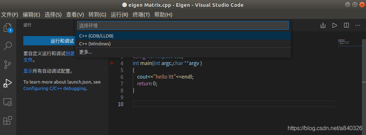Open the Source Control view icon
This screenshot has height=135, width=366.
(x=8, y=65)
